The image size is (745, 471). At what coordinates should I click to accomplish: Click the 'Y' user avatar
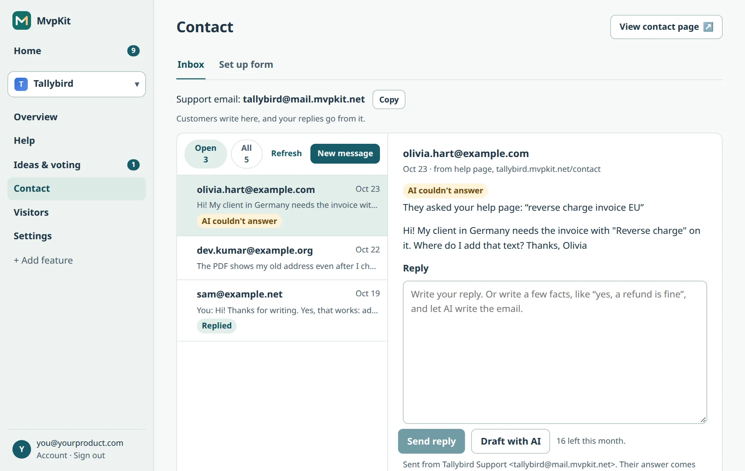pos(22,449)
